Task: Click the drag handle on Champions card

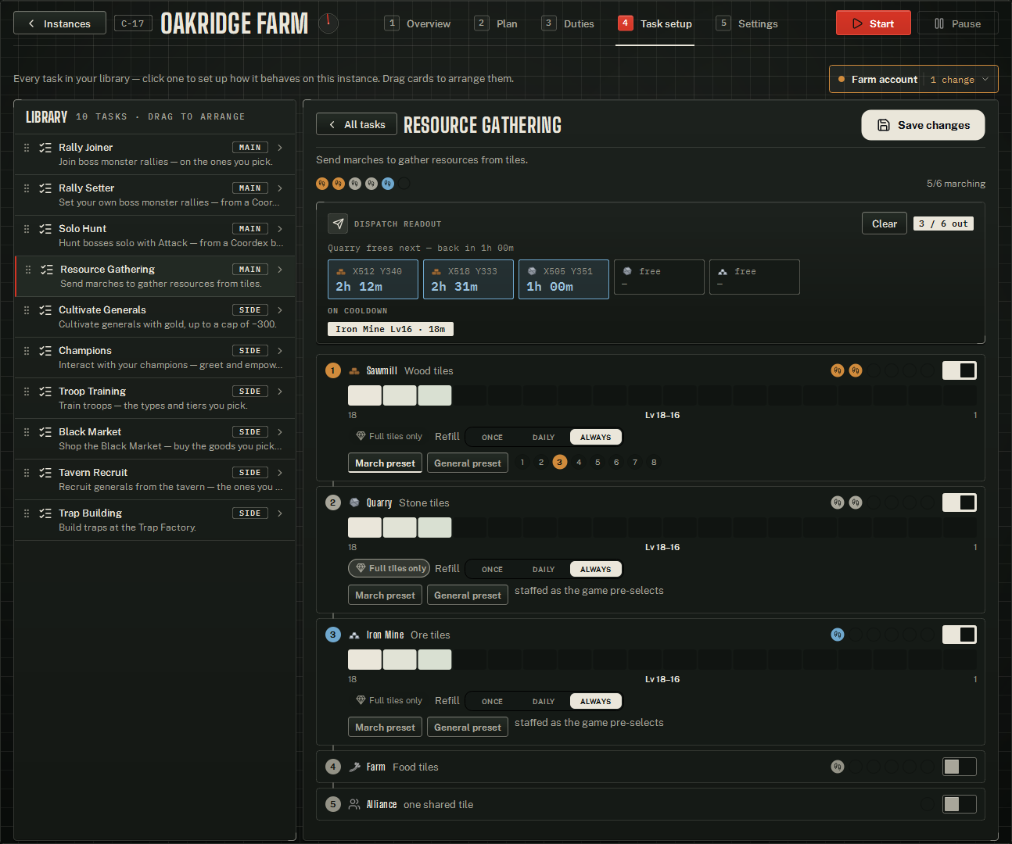Action: coord(27,351)
